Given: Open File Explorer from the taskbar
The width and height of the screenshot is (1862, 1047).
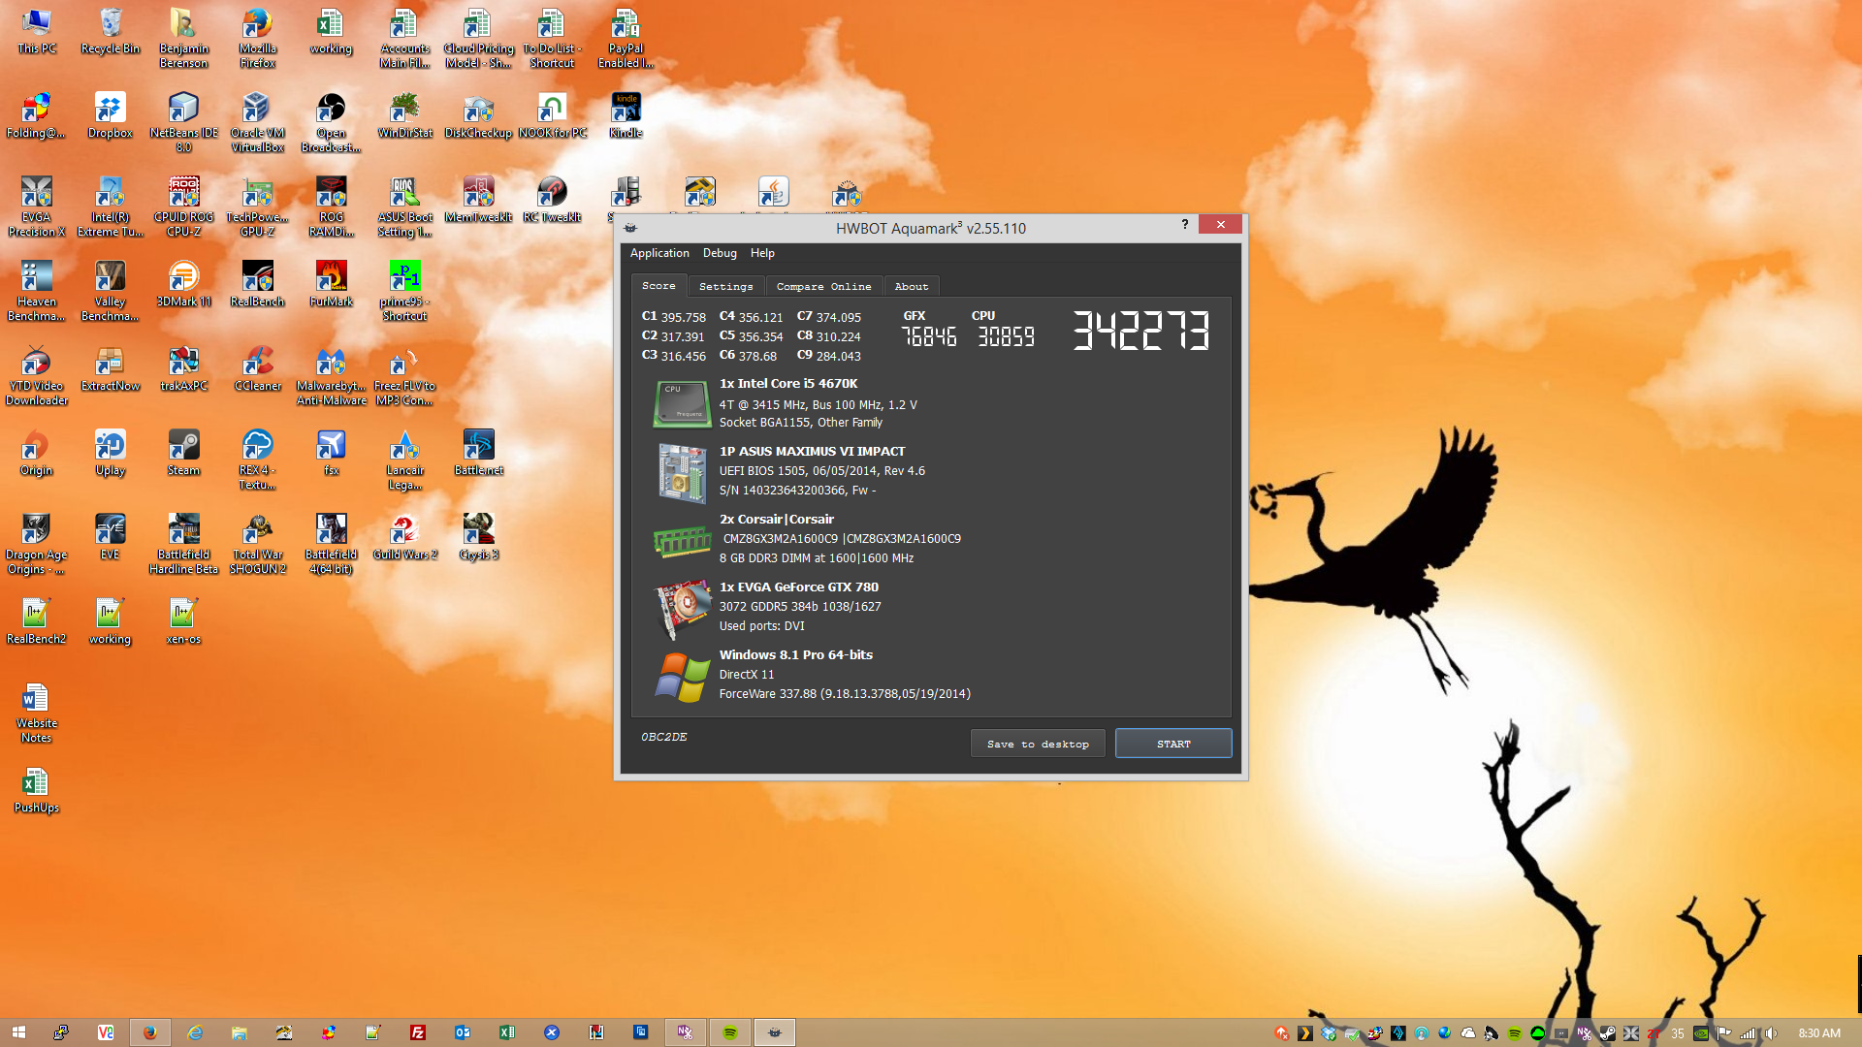Looking at the screenshot, I should 239,1032.
